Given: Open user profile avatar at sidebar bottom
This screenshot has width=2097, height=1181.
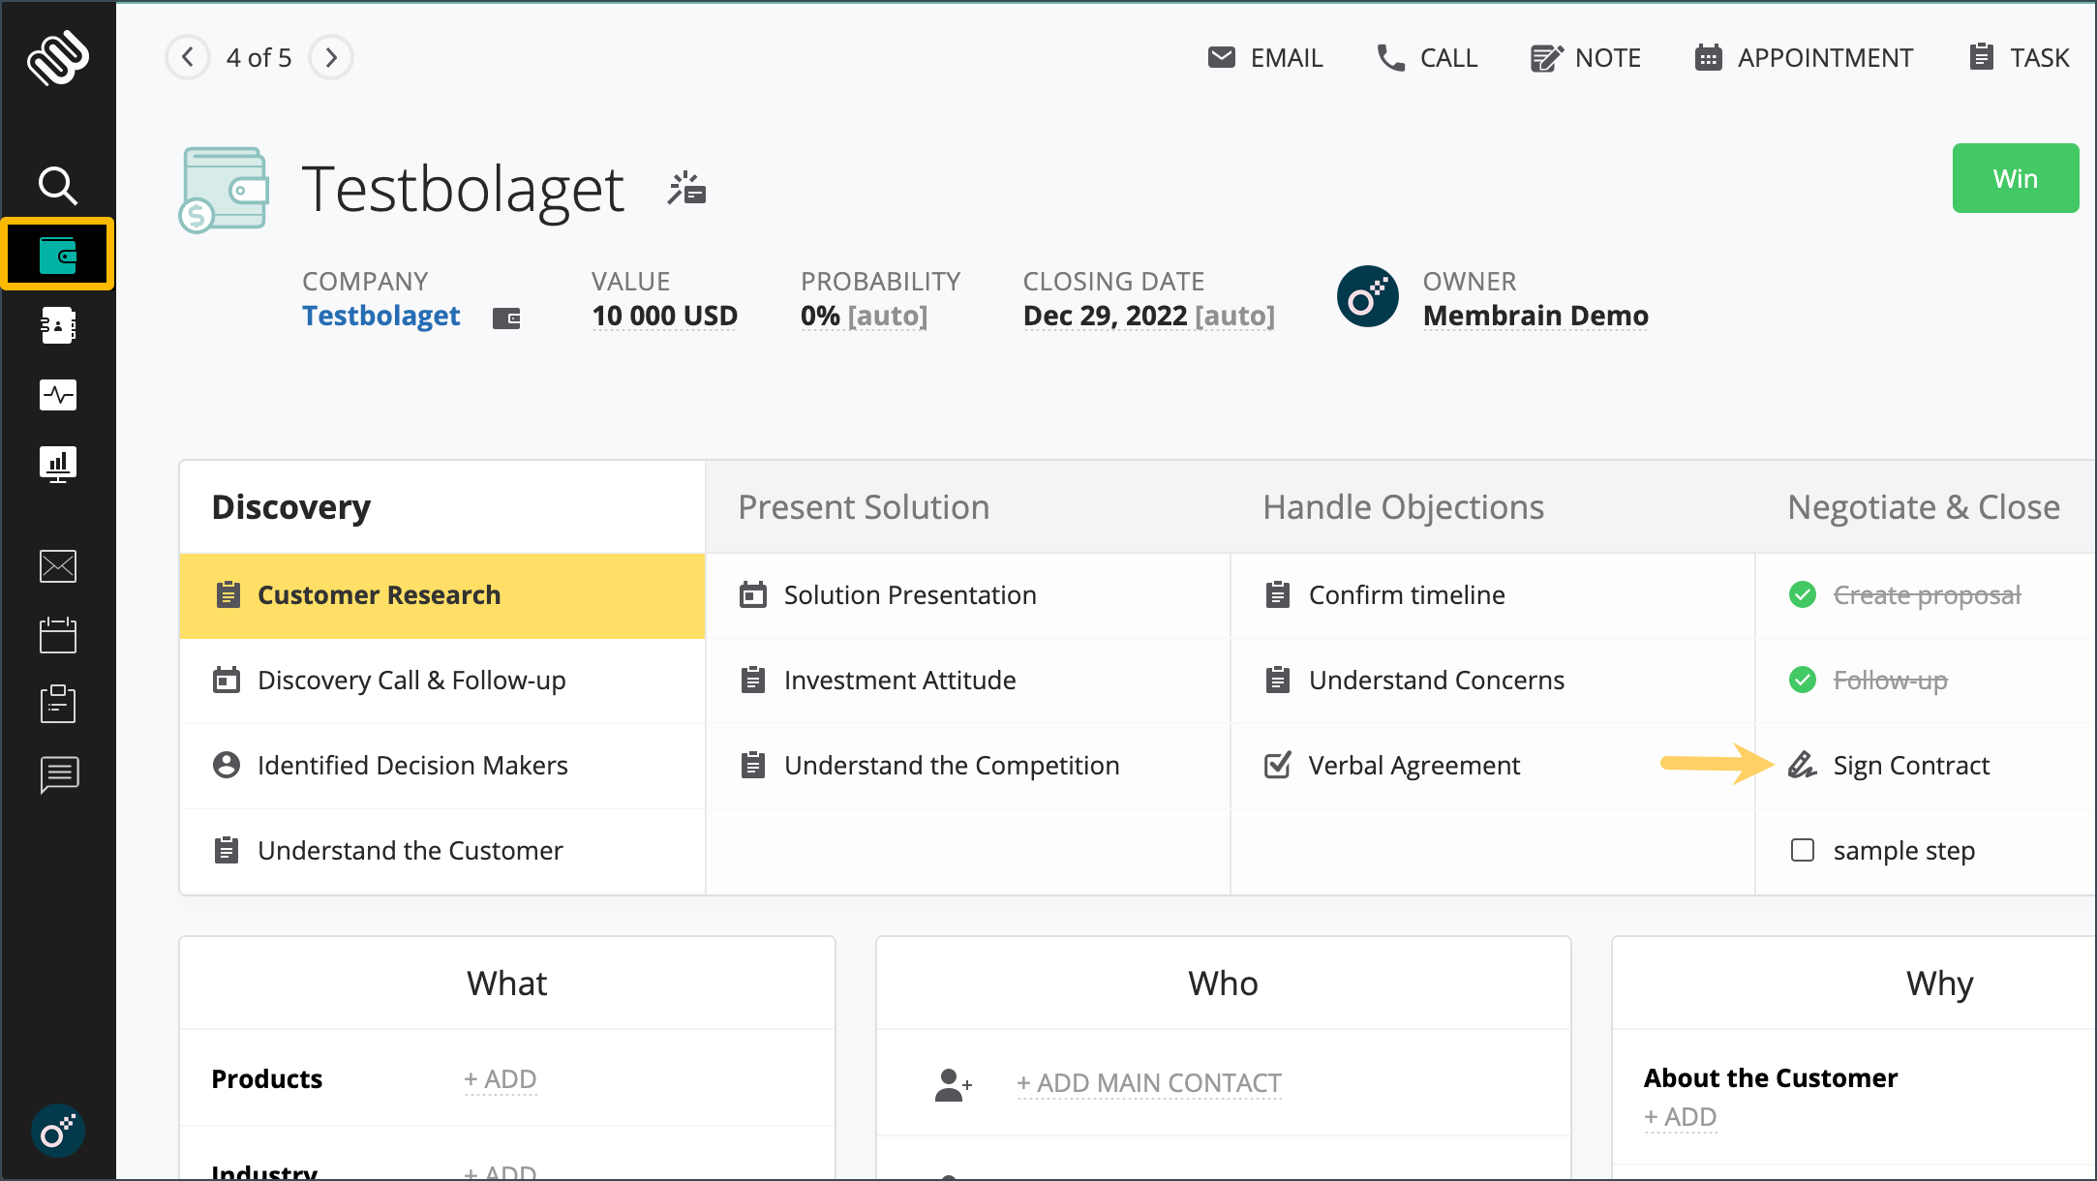Looking at the screenshot, I should [x=58, y=1131].
